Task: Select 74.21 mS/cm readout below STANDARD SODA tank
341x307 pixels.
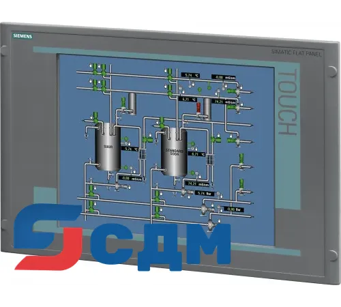Action: [x=197, y=184]
